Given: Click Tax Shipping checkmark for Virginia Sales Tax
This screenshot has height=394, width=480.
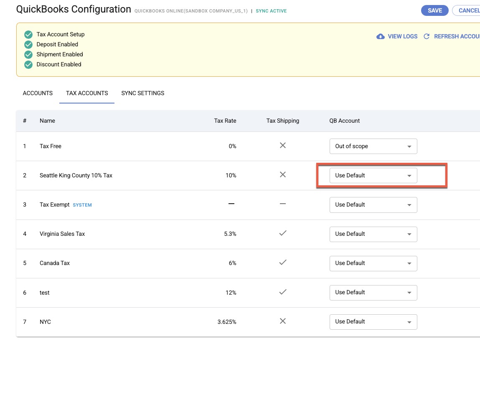Looking at the screenshot, I should pos(283,233).
